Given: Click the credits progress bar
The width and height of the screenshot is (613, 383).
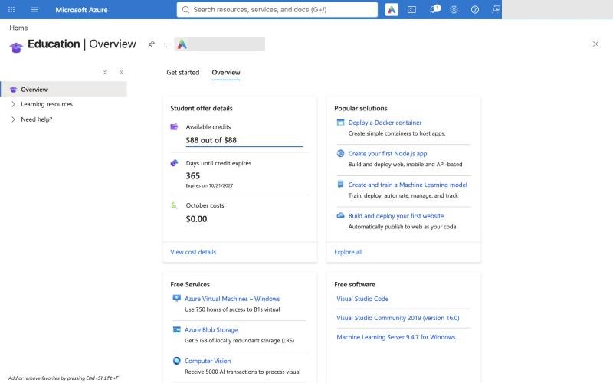Looking at the screenshot, I should coord(244,146).
